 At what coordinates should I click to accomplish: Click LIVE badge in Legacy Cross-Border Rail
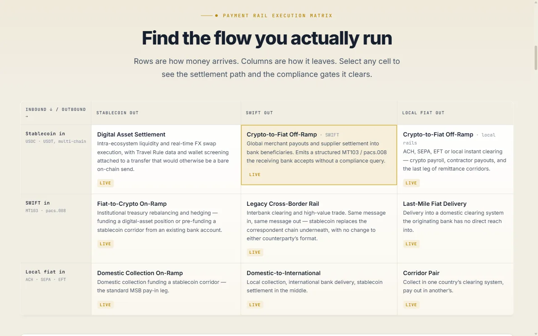coord(255,252)
